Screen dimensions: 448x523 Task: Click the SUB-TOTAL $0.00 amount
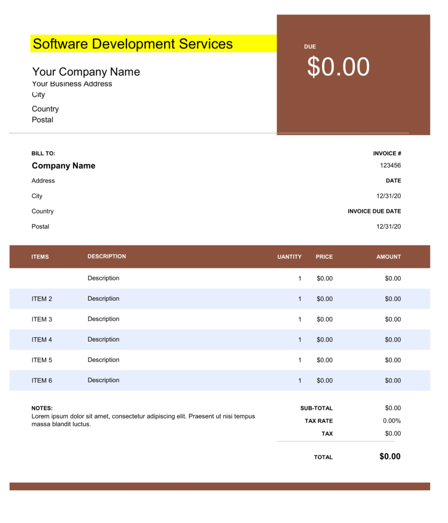392,408
